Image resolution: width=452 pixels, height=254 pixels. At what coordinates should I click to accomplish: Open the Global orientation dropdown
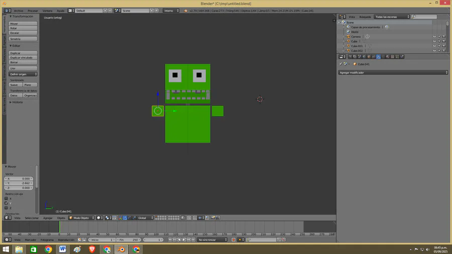[x=146, y=218]
